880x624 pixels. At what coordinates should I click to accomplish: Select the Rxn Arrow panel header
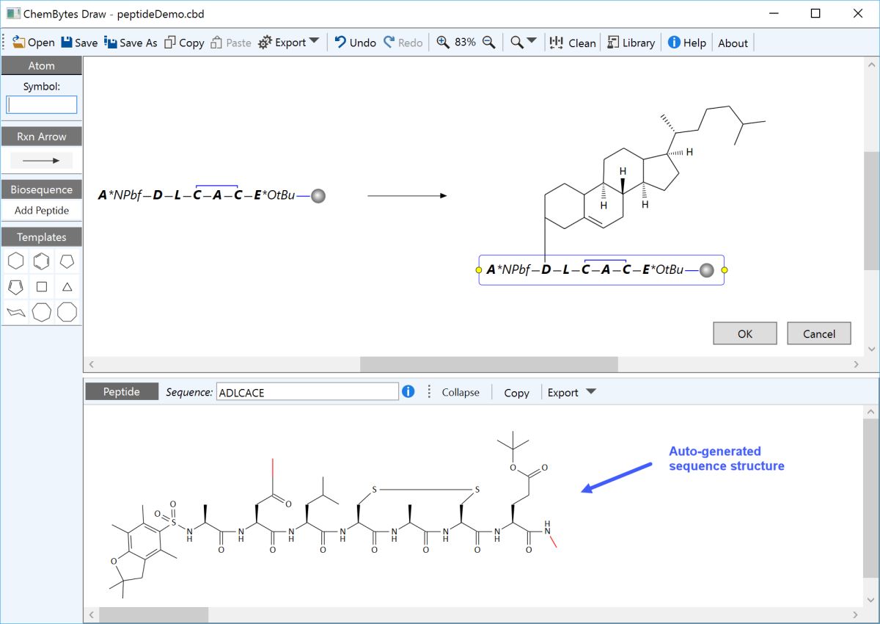pyautogui.click(x=42, y=137)
